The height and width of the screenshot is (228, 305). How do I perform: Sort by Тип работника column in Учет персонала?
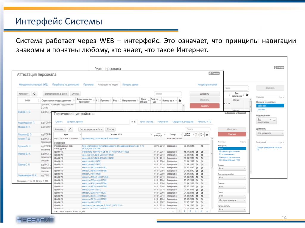pos(243,95)
